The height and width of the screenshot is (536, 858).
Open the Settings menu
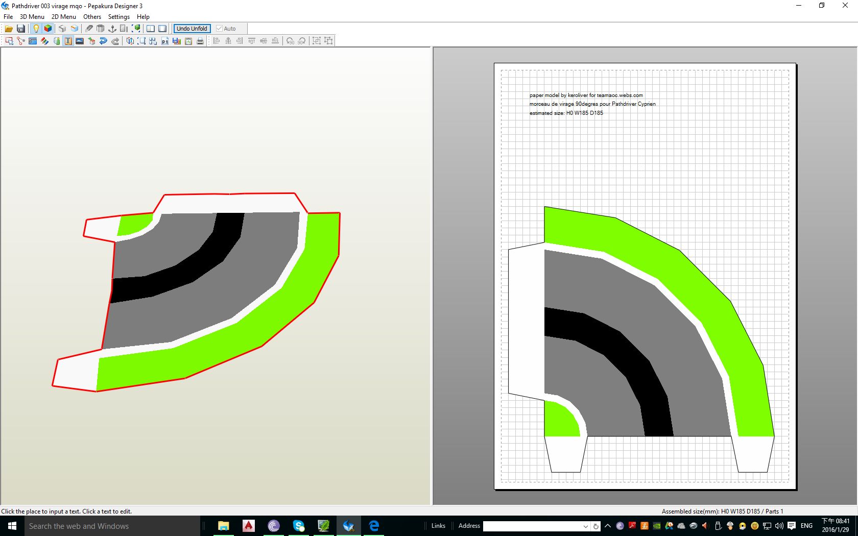pos(118,16)
